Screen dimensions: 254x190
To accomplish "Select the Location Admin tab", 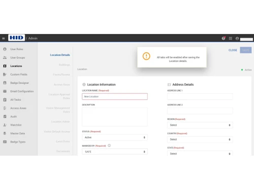I will pos(60,122).
